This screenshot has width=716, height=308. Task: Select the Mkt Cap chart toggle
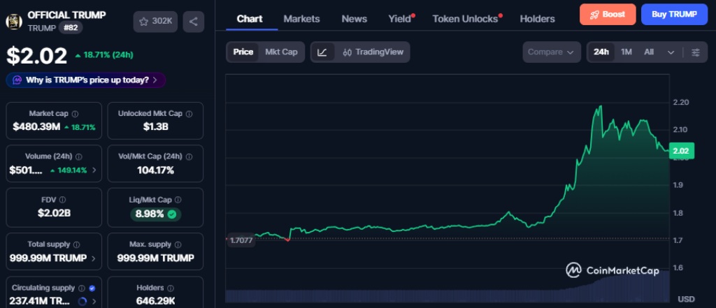click(281, 52)
